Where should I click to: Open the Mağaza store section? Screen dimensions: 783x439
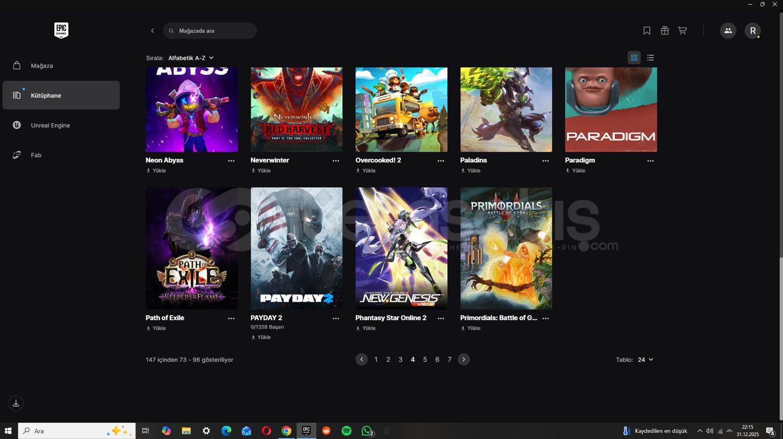coord(42,66)
